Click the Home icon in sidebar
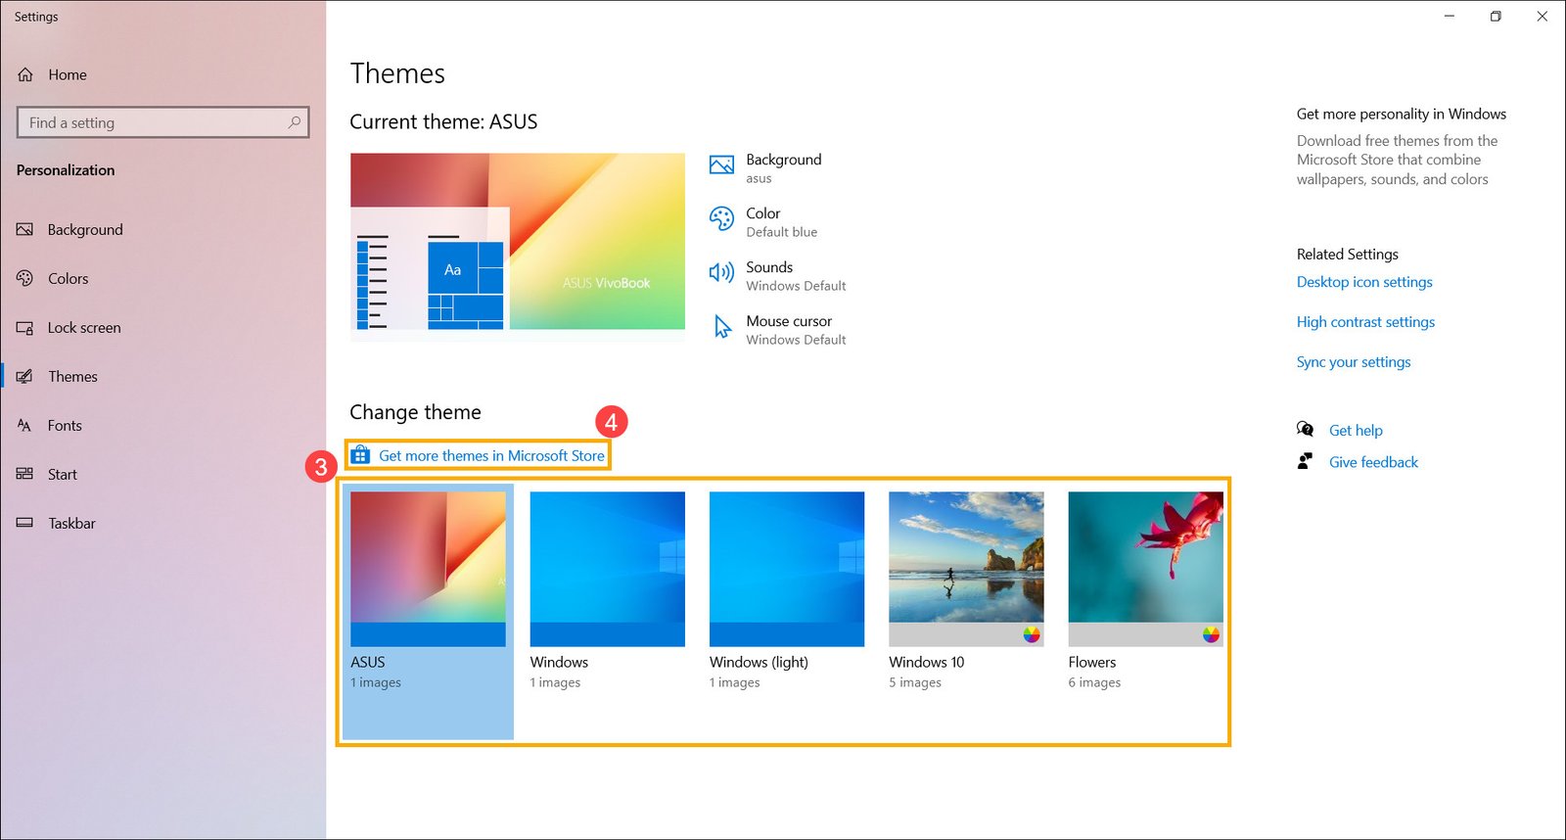Image resolution: width=1566 pixels, height=840 pixels. pyautogui.click(x=25, y=74)
